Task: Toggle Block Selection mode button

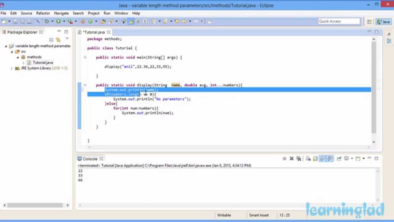Action: (138, 21)
